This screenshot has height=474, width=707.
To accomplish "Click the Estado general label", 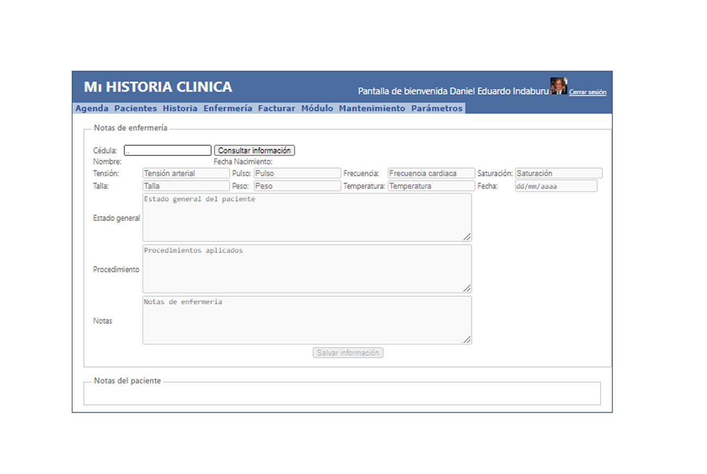I will (x=116, y=218).
